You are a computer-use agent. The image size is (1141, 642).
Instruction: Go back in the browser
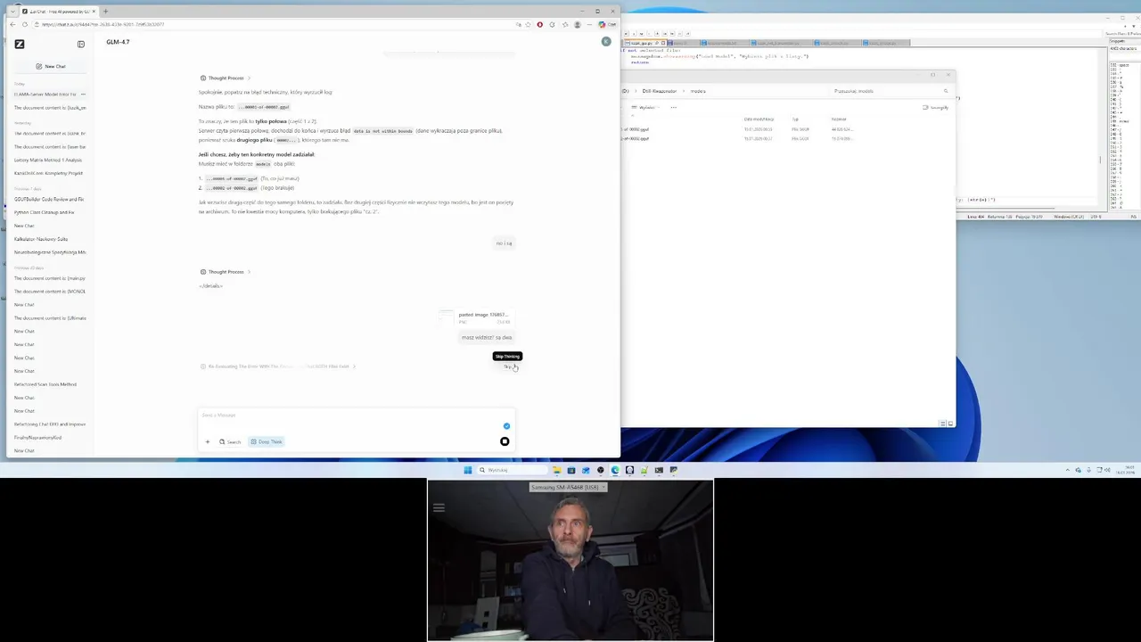[x=12, y=24]
